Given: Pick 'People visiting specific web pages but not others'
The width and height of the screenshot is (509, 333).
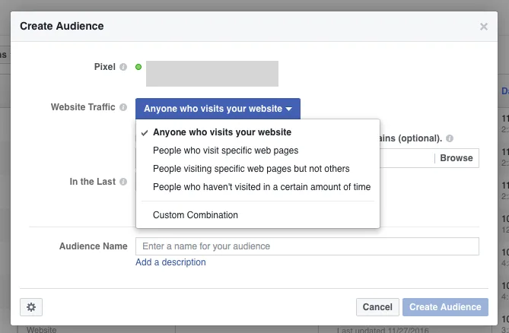Looking at the screenshot, I should [251, 169].
